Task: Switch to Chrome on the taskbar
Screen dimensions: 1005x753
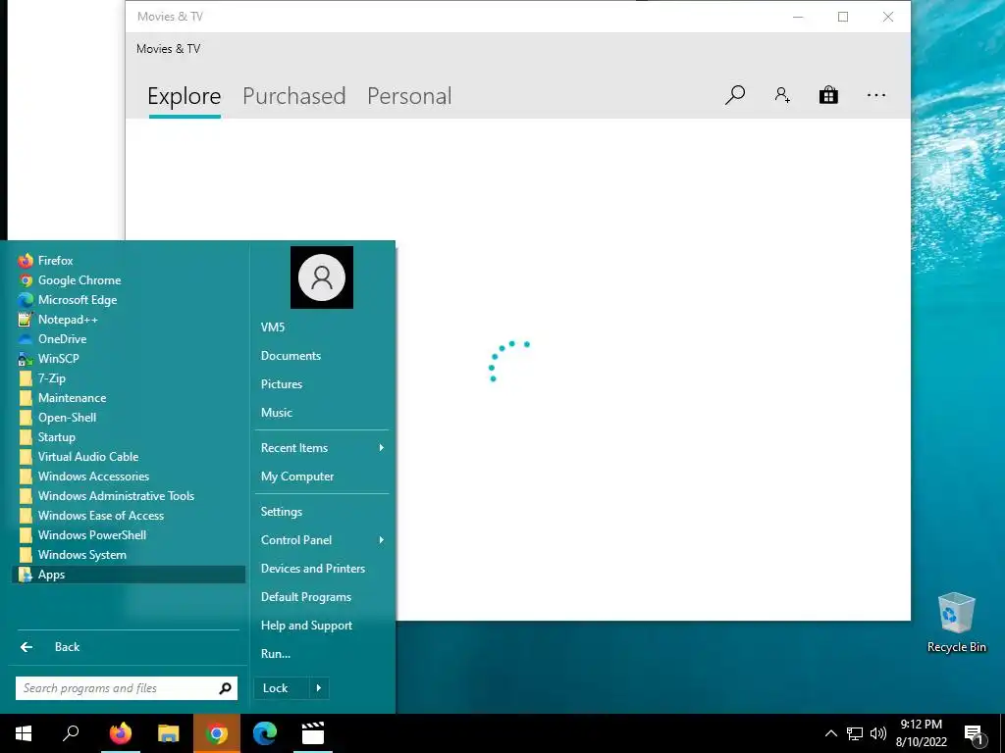Action: [x=217, y=733]
